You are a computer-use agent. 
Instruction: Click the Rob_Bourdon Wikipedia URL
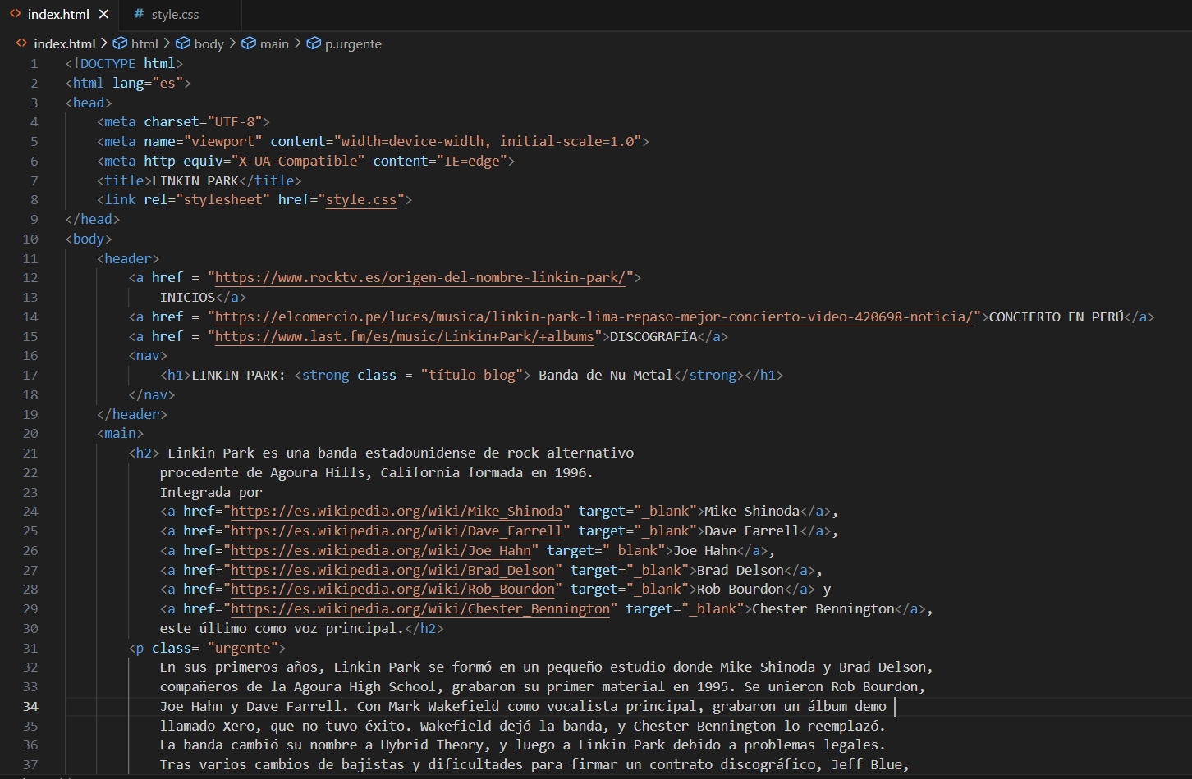(393, 590)
